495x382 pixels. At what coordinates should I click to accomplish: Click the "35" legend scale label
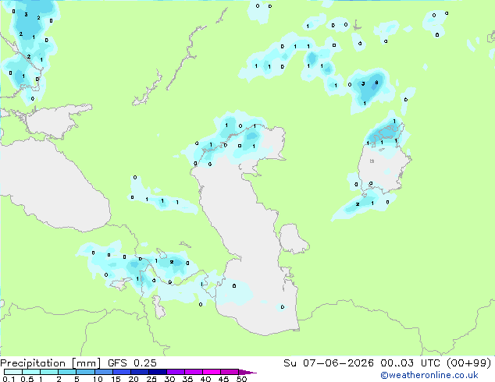pos(187,379)
